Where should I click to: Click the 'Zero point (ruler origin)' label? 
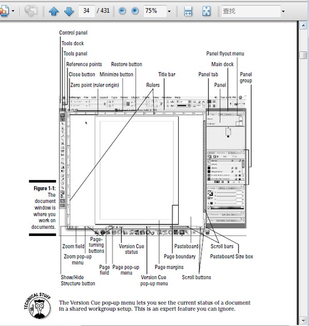tap(95, 85)
